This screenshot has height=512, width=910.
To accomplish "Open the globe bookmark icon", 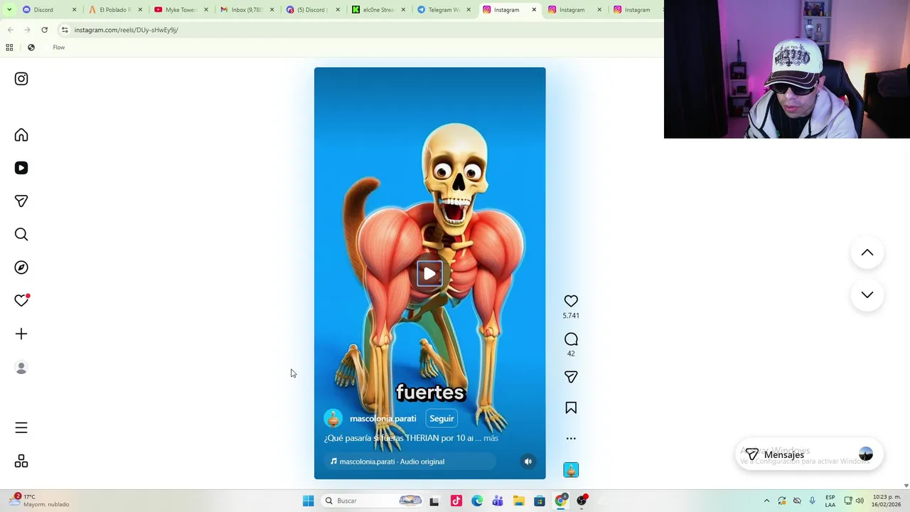I will 31,48.
